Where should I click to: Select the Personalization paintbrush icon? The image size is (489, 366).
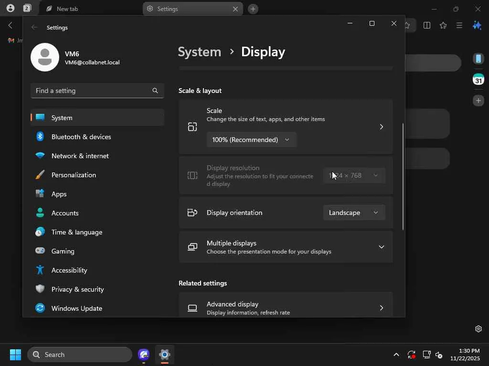click(40, 175)
